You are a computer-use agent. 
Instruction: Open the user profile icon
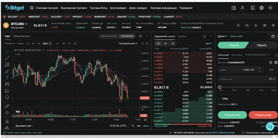(x=242, y=8)
